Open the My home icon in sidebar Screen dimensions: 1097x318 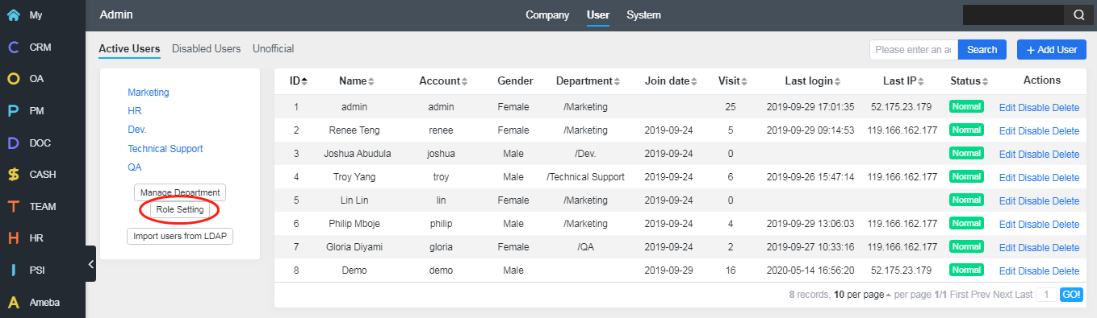pos(14,14)
